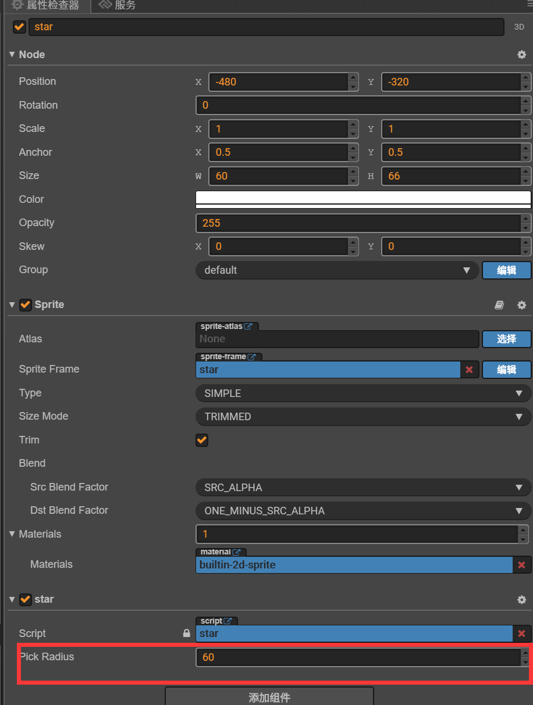Viewport: 533px width, 705px height.
Task: Click the script external link icon
Action: point(228,621)
